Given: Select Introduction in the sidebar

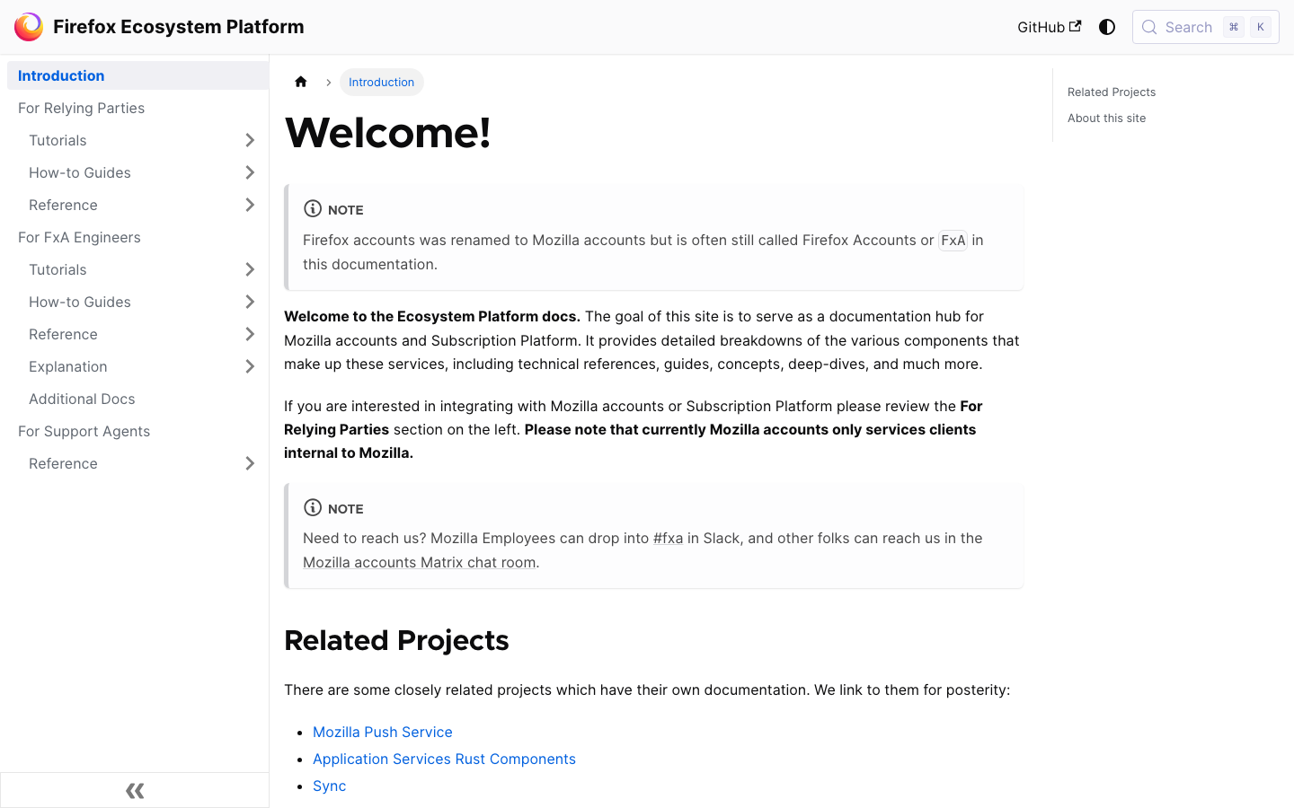Looking at the screenshot, I should tap(137, 75).
